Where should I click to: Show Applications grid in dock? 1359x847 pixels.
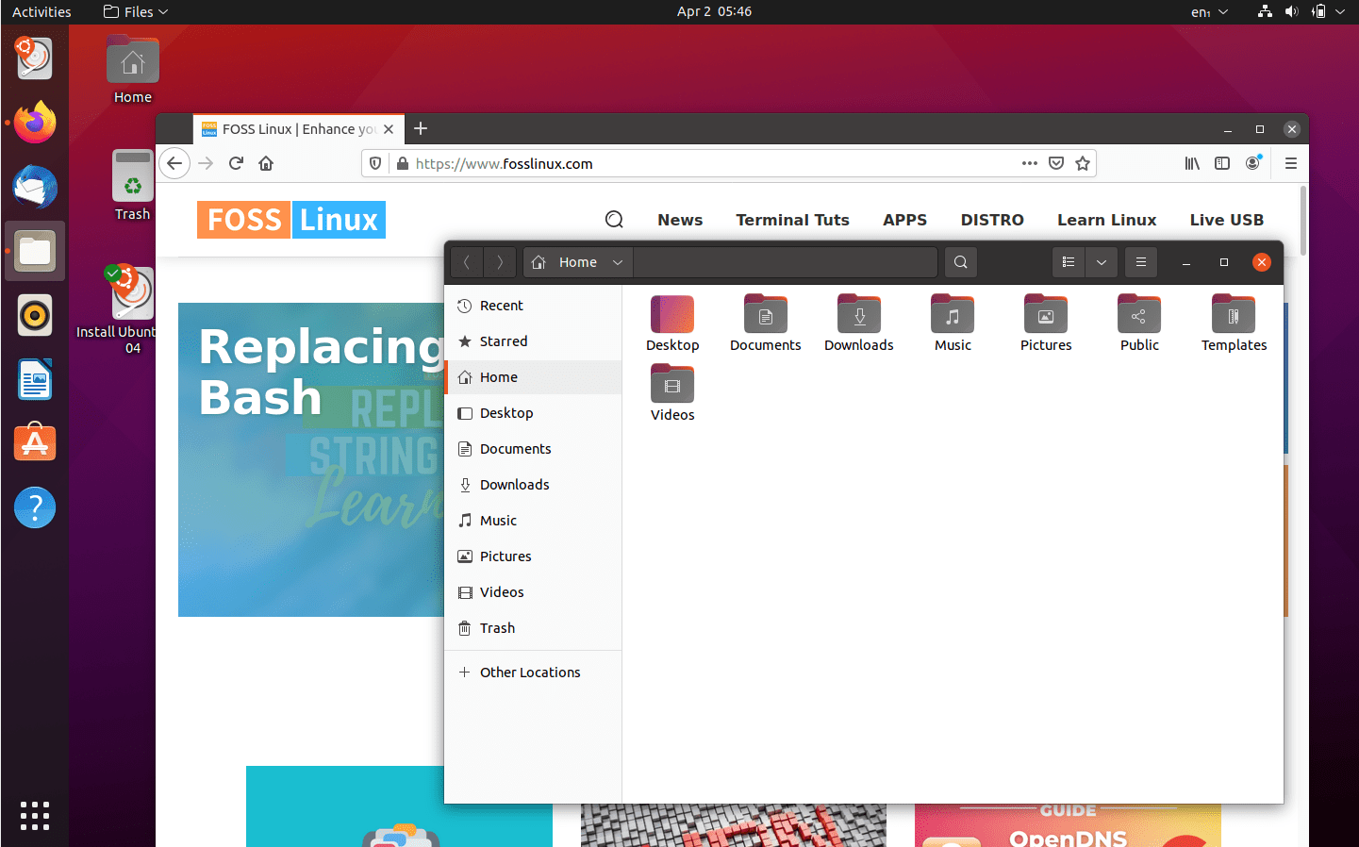point(35,816)
